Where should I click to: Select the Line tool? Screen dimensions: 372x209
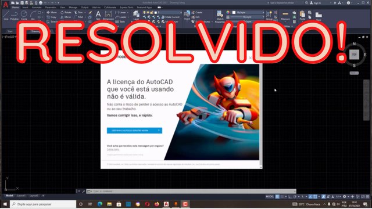tap(6, 15)
